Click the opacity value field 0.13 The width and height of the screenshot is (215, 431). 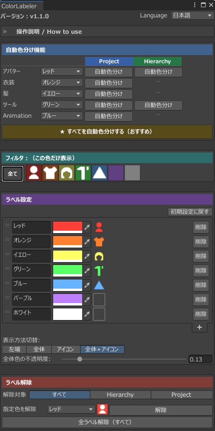point(201,359)
